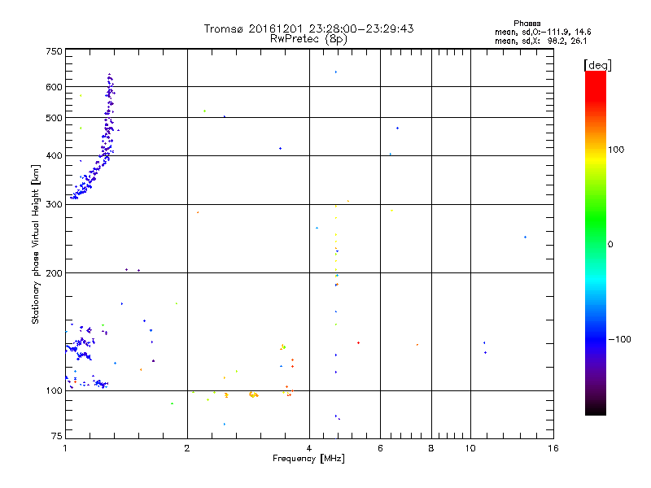Viewport: 651px width, 488px height.
Task: Click the y-axis tick label "200"
Action: (54, 273)
